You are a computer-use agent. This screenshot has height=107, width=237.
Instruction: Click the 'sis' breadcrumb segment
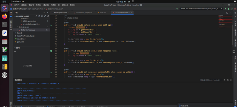click(x=42, y=9)
